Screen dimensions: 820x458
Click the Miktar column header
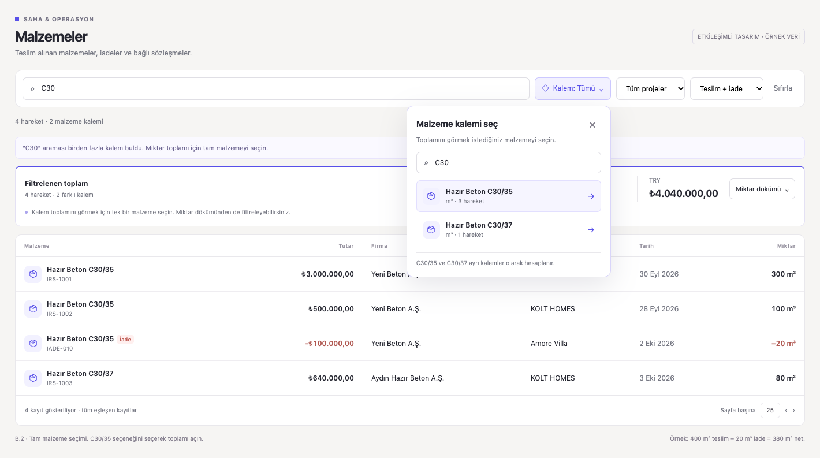pyautogui.click(x=787, y=246)
